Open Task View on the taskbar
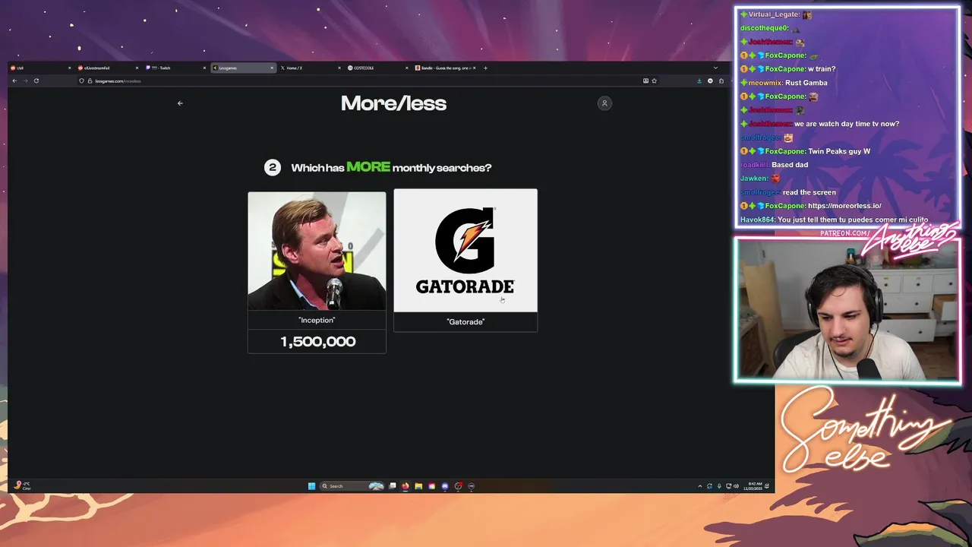The image size is (972, 547). [393, 486]
